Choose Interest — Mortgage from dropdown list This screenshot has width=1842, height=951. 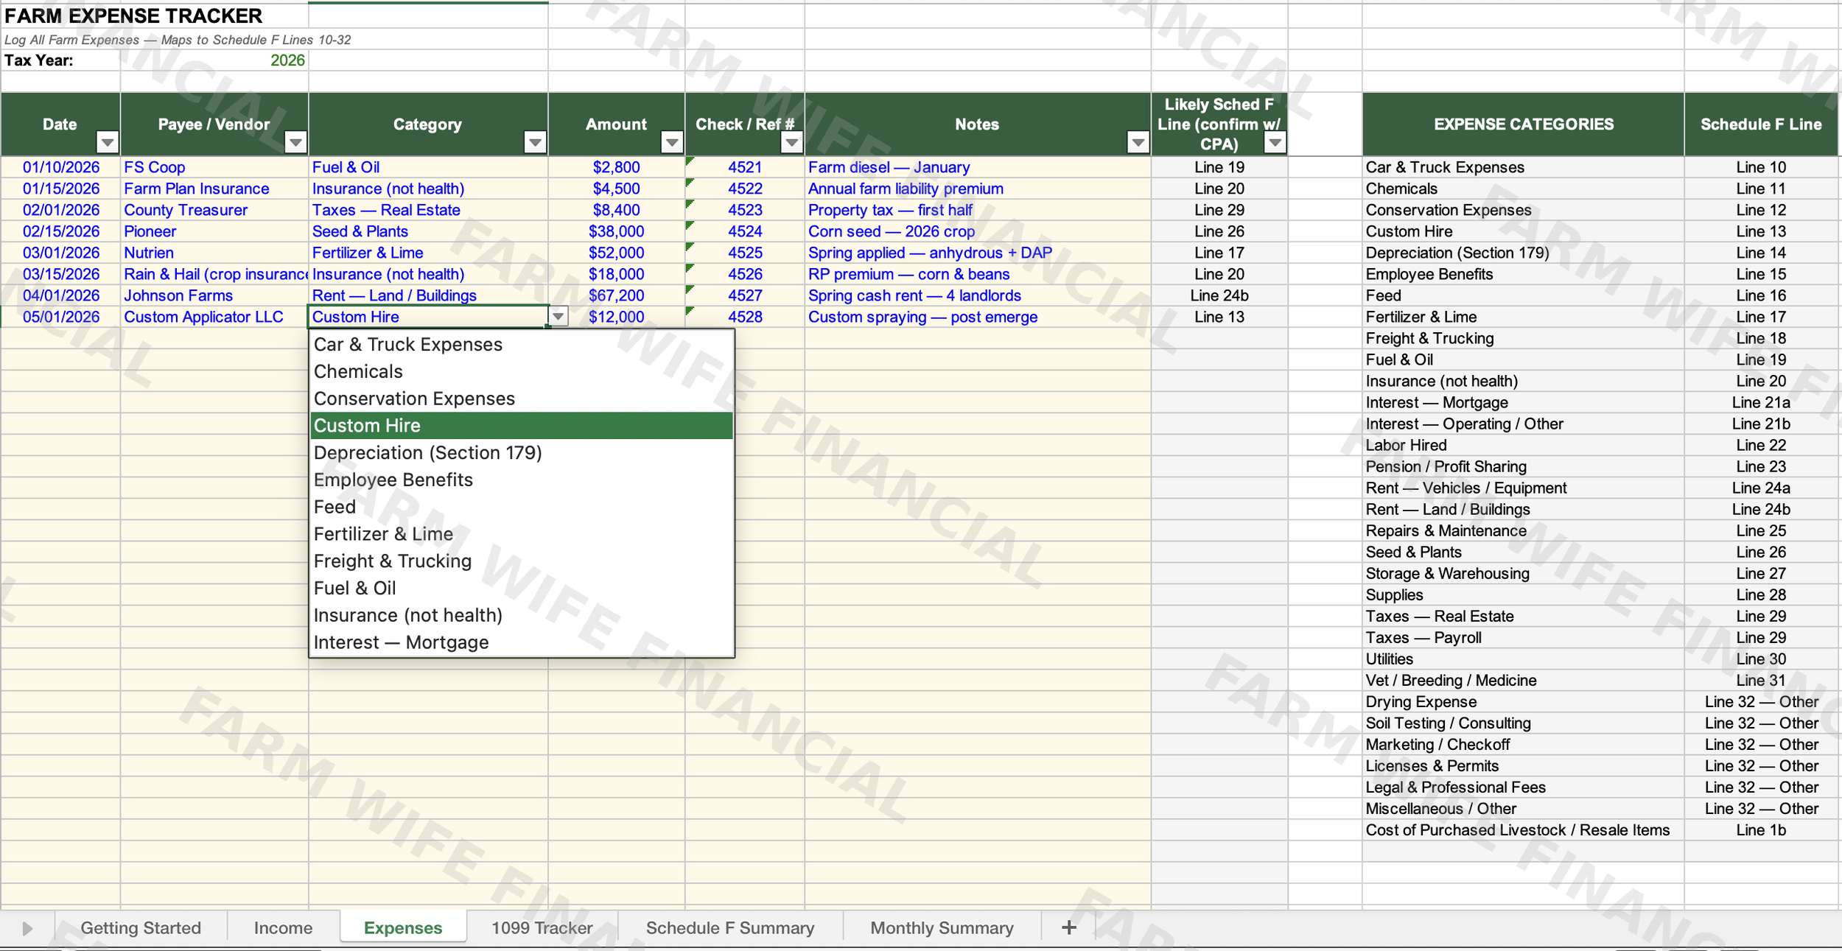pyautogui.click(x=522, y=642)
